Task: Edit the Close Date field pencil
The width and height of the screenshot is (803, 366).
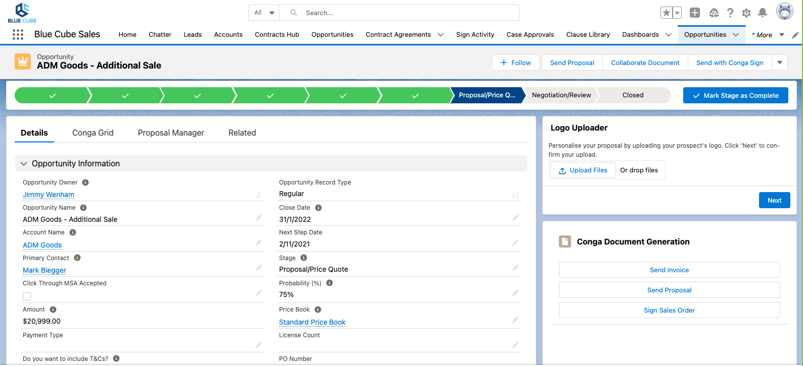Action: point(515,218)
